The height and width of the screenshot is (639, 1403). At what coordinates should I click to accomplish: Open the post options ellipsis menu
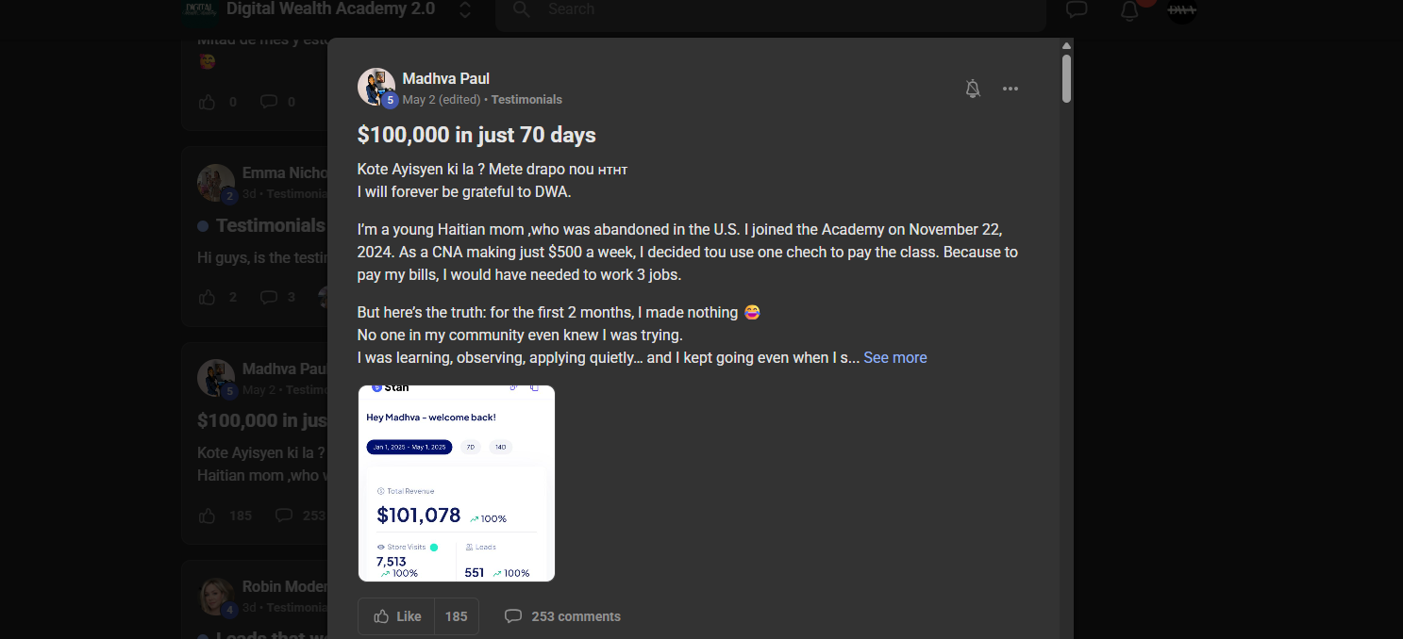(1010, 89)
